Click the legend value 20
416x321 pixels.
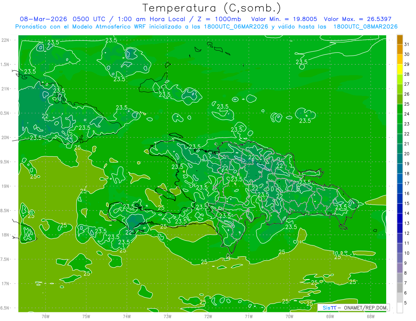click(407, 153)
